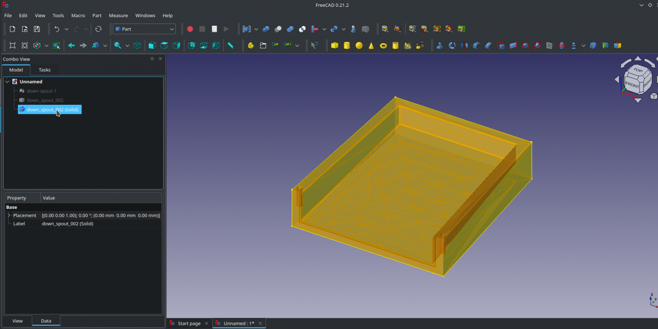Open the Part menu
The height and width of the screenshot is (329, 658).
[x=97, y=15]
